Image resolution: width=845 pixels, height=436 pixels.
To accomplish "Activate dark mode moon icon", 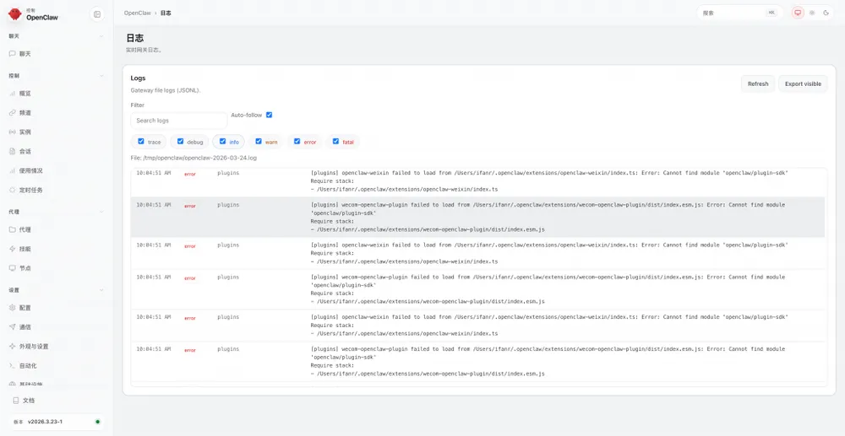I will click(x=826, y=13).
